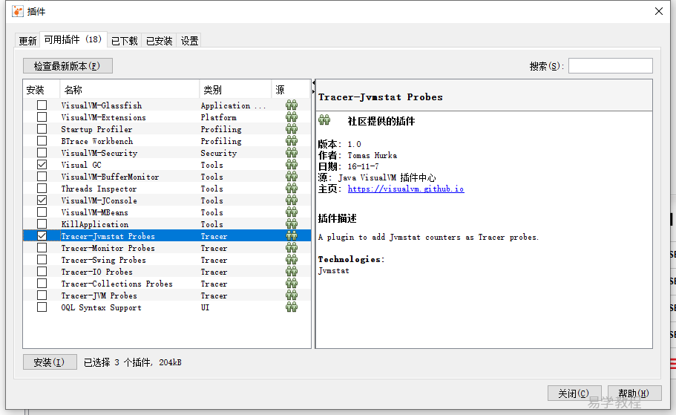
Task: Check the Tracer-Monitor Probes checkbox
Action: point(42,248)
